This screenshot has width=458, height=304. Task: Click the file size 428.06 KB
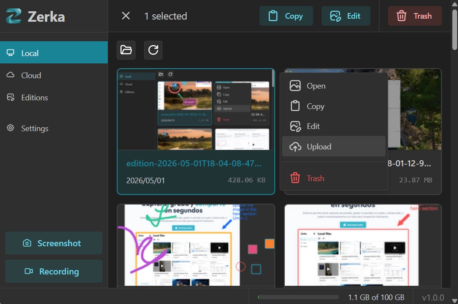(247, 180)
